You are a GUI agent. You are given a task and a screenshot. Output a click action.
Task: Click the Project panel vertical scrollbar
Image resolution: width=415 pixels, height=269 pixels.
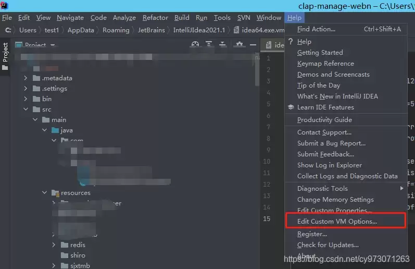[257, 69]
